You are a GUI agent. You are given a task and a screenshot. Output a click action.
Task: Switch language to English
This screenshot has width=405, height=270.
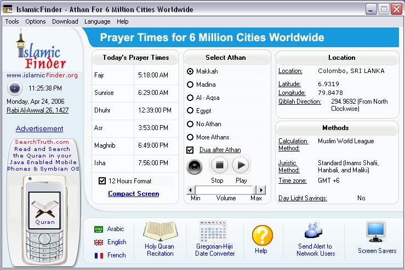[117, 242]
